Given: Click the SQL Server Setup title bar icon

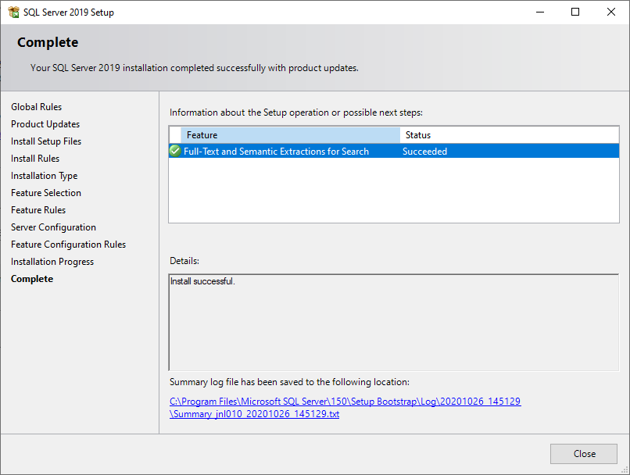Looking at the screenshot, I should (x=13, y=12).
